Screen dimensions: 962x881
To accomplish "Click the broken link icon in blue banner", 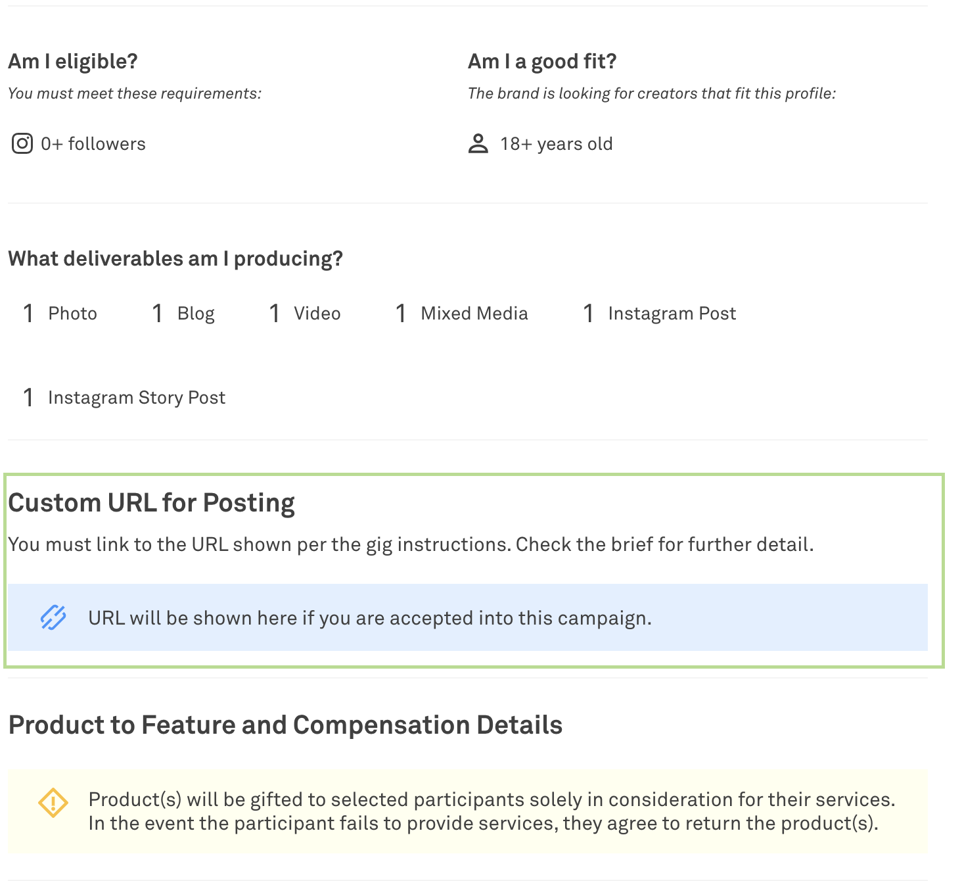I will [53, 617].
